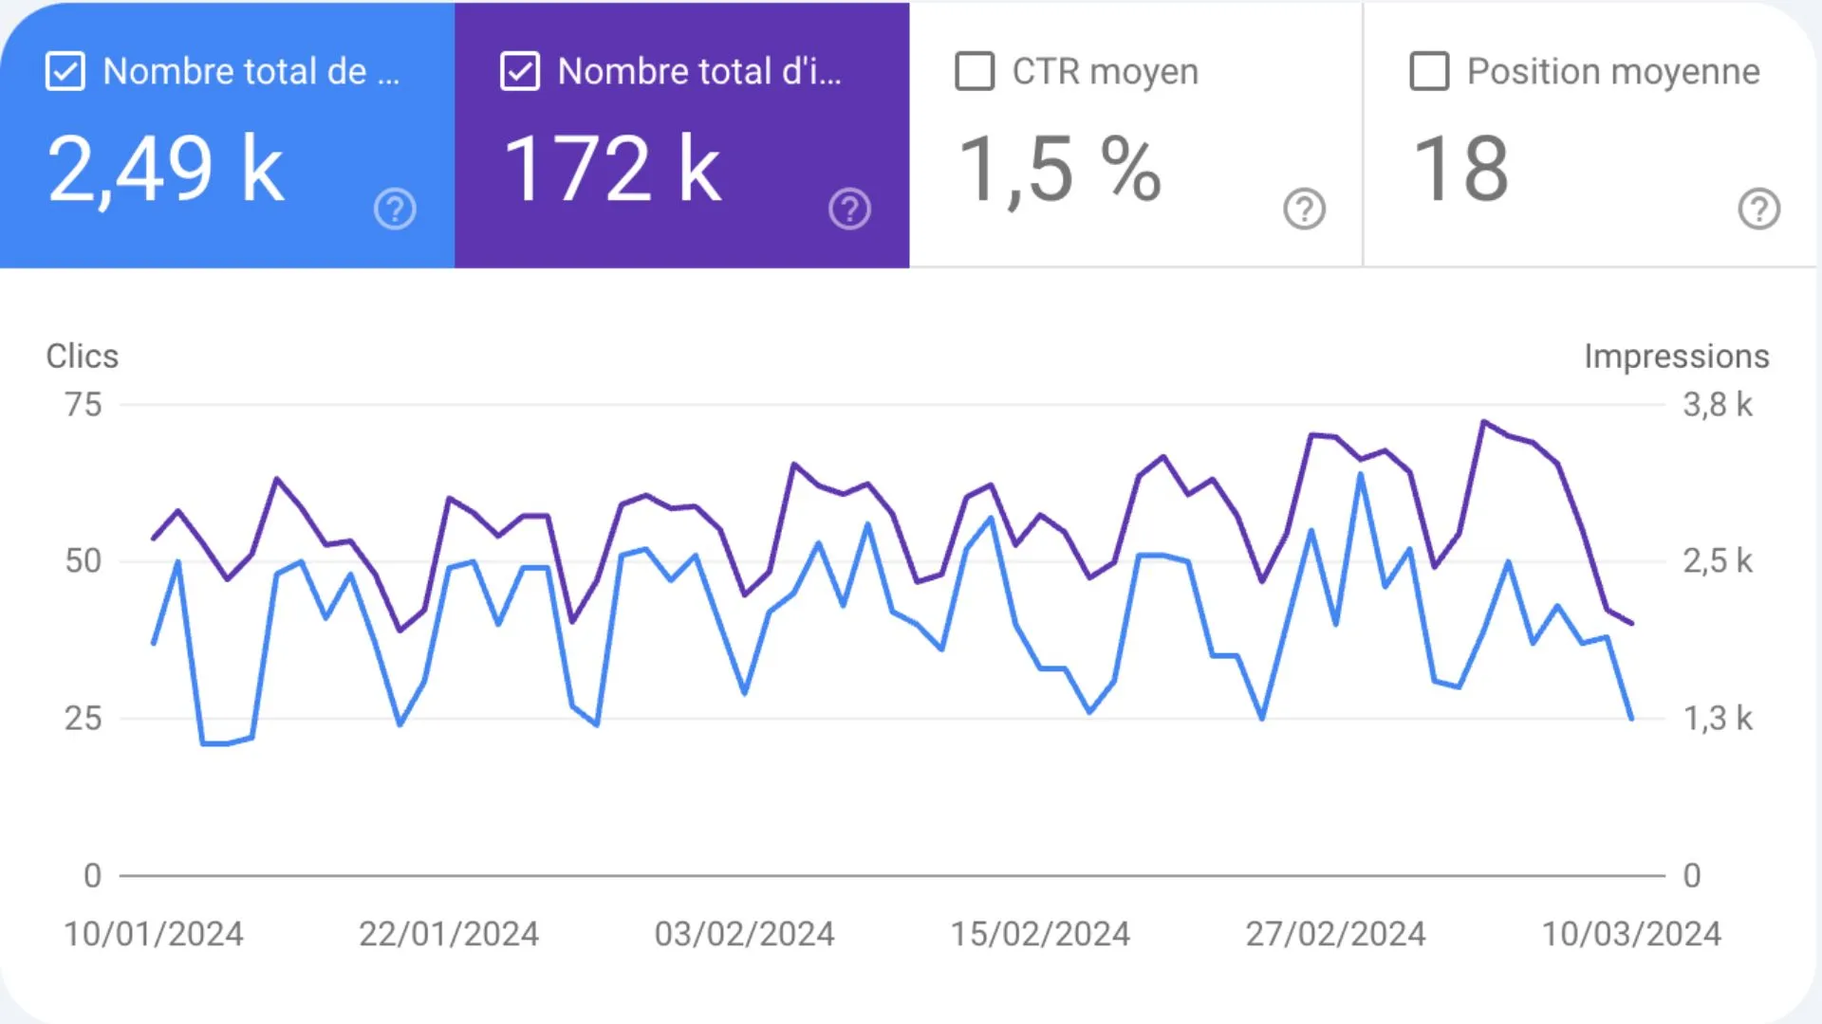The image size is (1822, 1024).
Task: Open the help icon beside CTR moyen
Action: 1304,209
